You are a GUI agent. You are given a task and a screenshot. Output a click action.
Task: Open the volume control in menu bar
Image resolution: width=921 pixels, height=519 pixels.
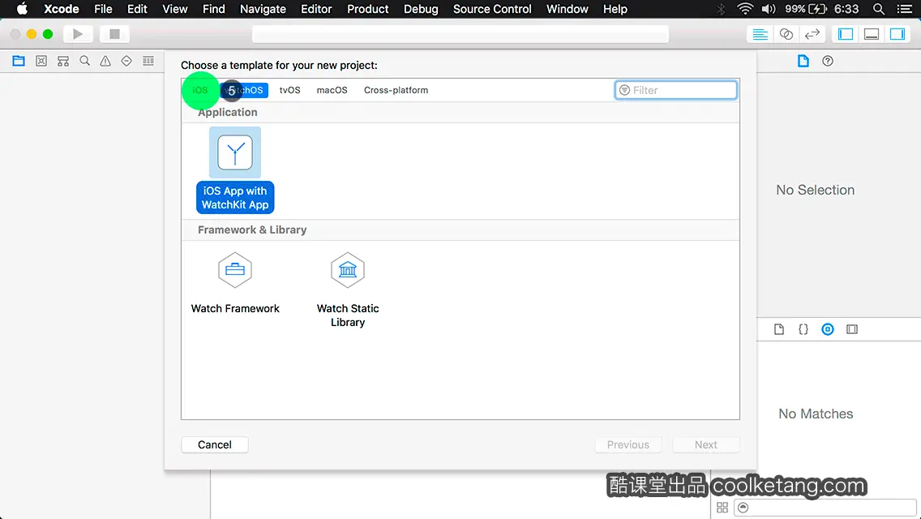tap(769, 9)
